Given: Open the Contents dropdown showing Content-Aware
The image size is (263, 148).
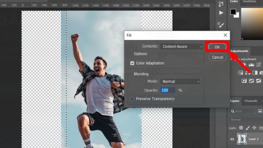Looking at the screenshot, I should pyautogui.click(x=182, y=47).
